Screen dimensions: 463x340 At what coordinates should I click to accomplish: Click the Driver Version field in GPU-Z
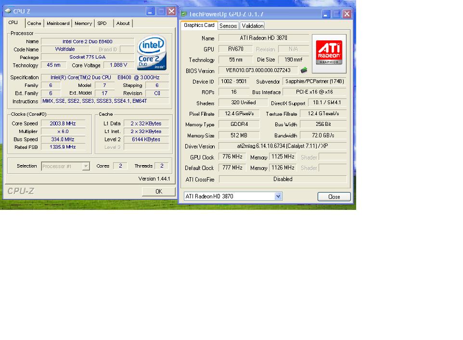pyautogui.click(x=283, y=146)
